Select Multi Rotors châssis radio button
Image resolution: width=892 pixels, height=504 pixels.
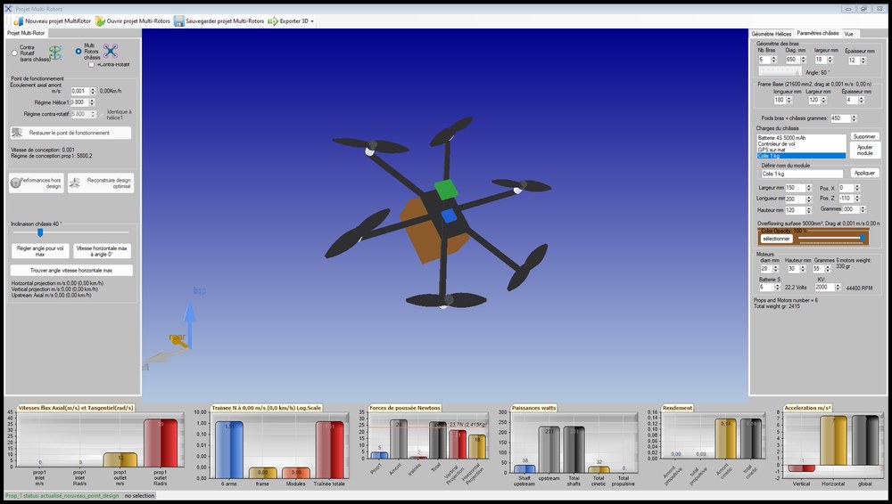pyautogui.click(x=78, y=51)
